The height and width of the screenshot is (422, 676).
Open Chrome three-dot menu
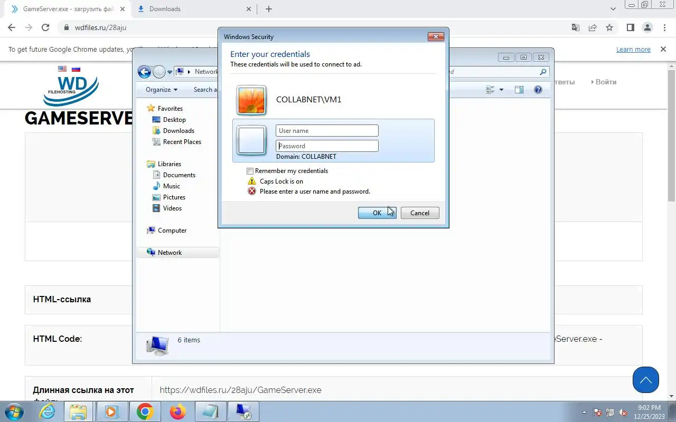(664, 27)
